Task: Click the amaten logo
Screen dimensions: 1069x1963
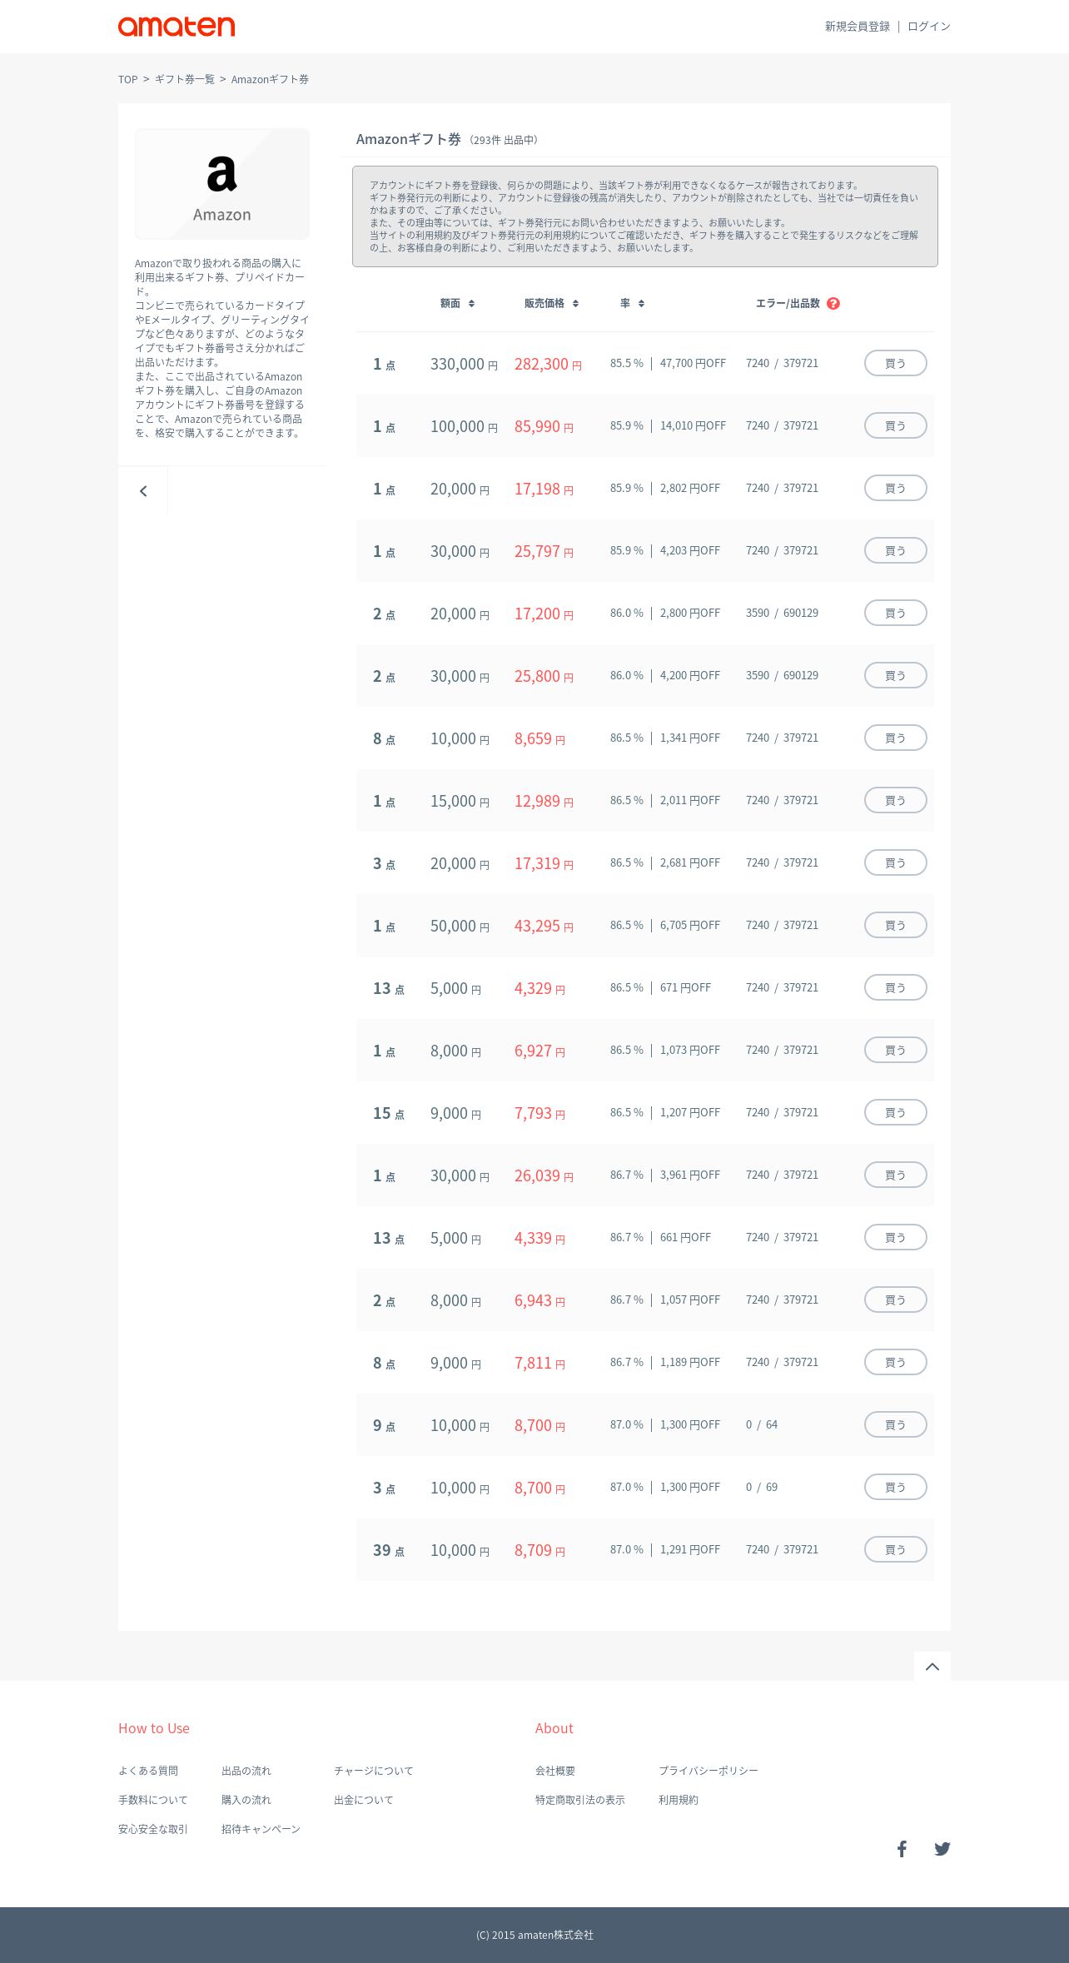Action: (177, 27)
